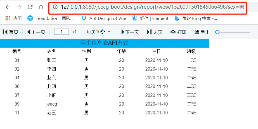Screen dimensions: 258x129
Task: Open the browser home page icon
Action: point(41,7)
